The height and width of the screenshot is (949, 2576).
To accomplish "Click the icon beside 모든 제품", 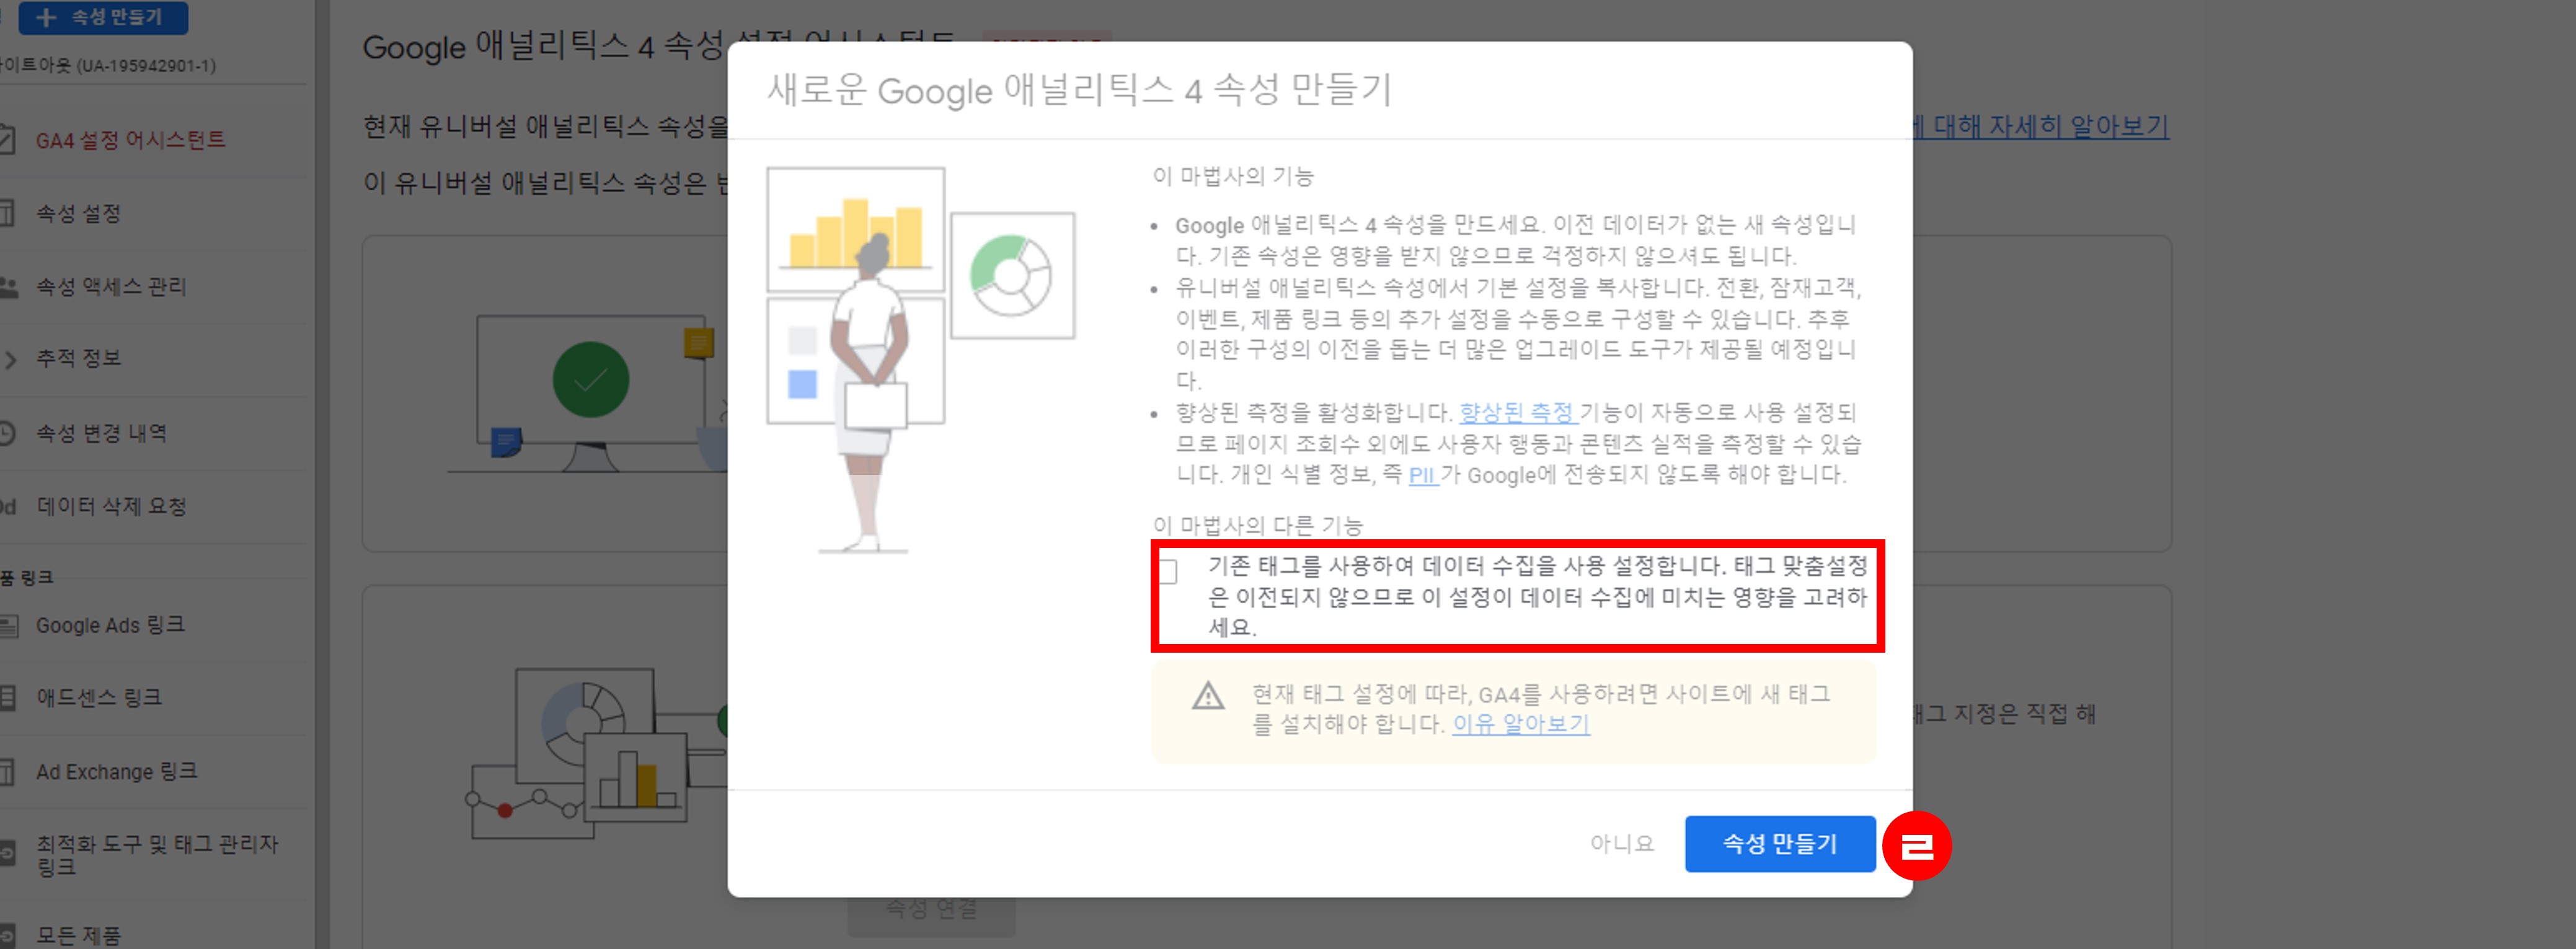I will [7, 937].
